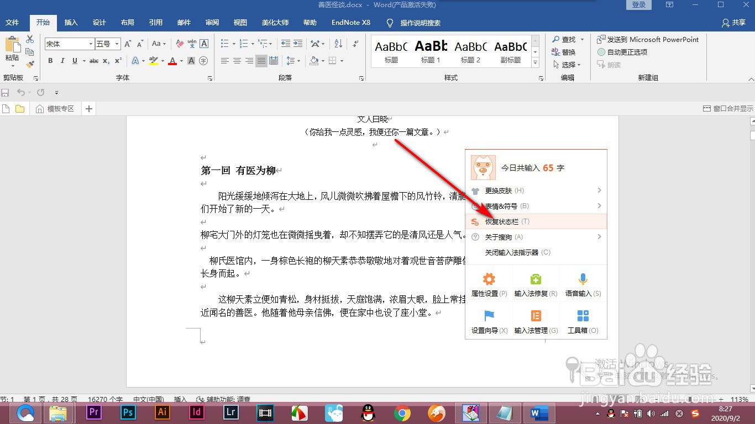Open 查找 dropdown arrow
The image size is (755, 424).
(x=581, y=40)
